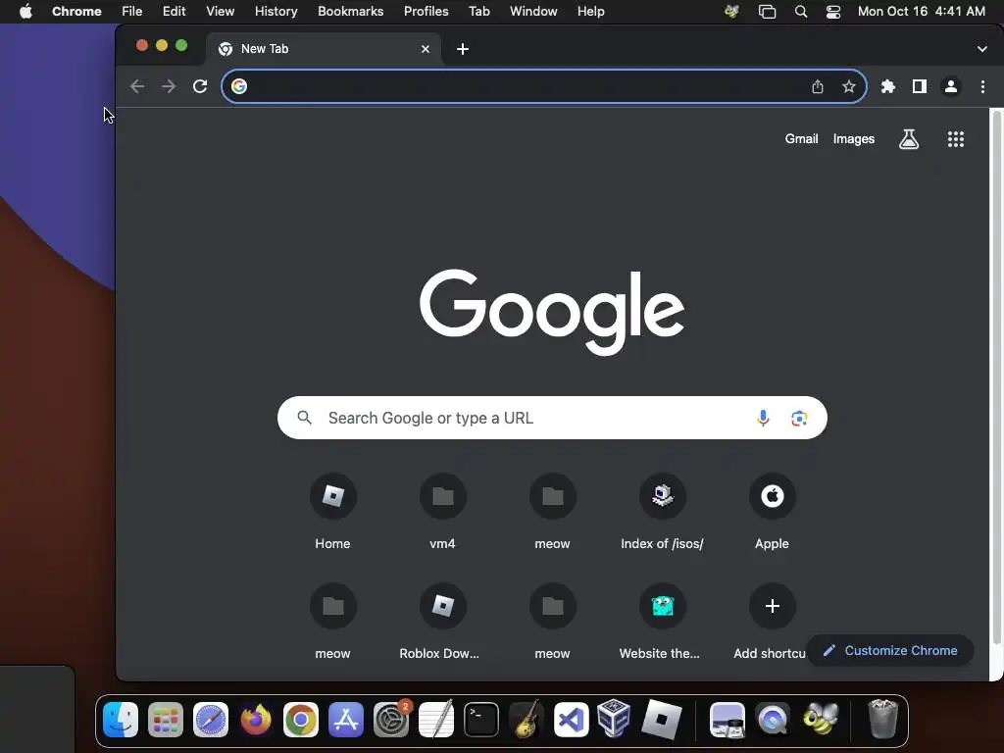
Task: Launch Firefox from the dock
Action: (256, 720)
